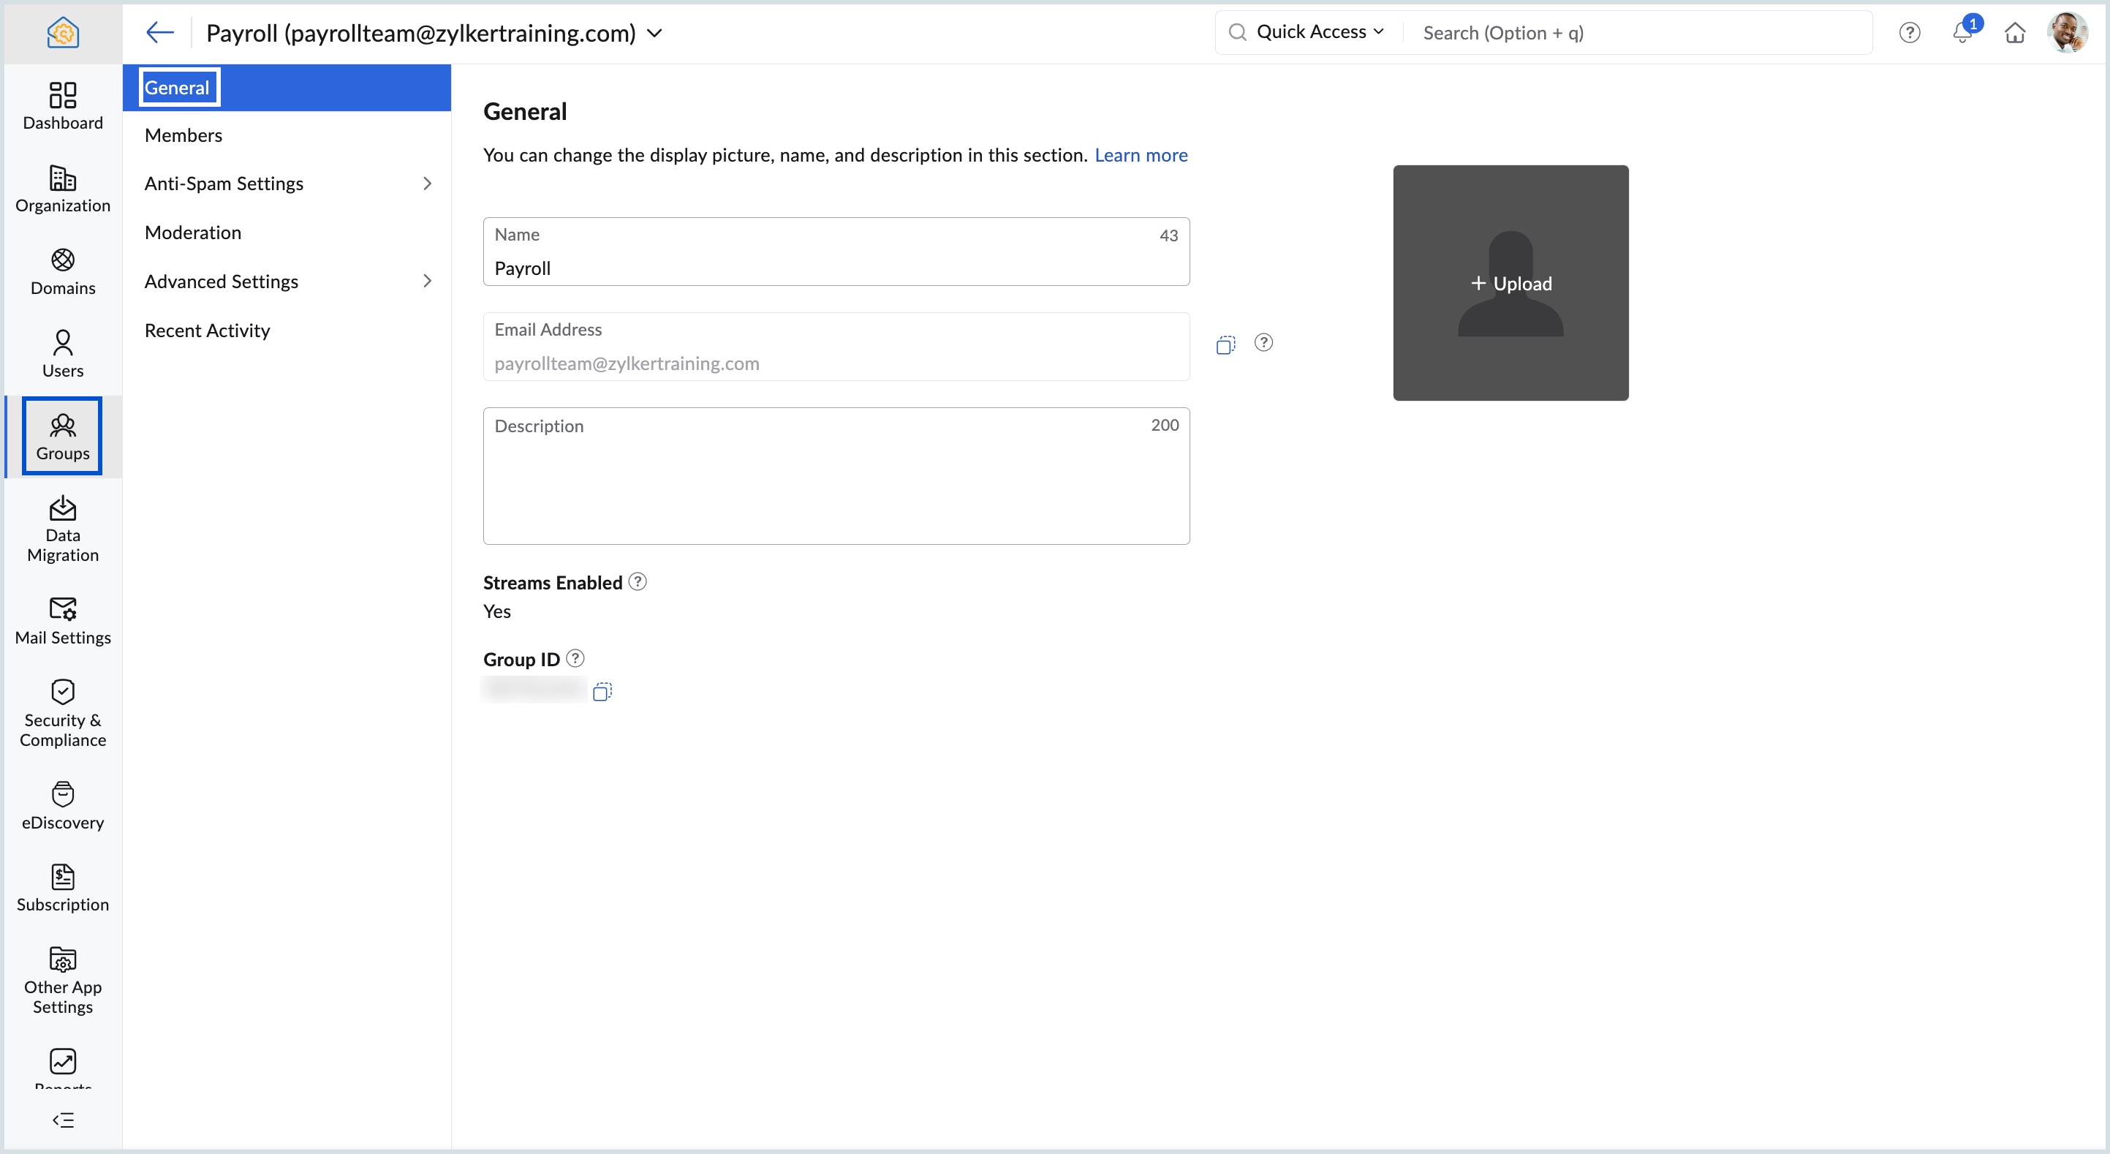2110x1154 pixels.
Task: Switch to the Members tab
Action: (x=184, y=135)
